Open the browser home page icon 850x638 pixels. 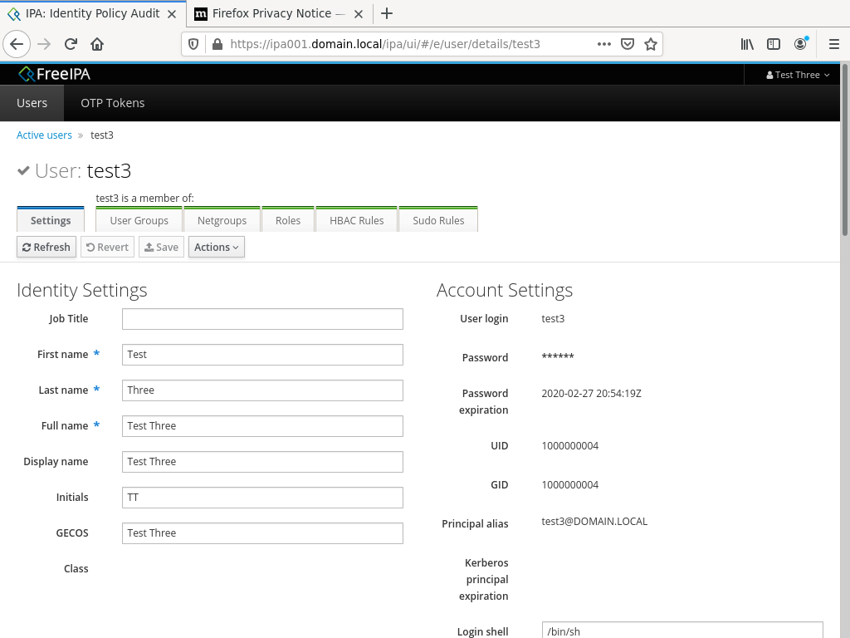point(97,44)
